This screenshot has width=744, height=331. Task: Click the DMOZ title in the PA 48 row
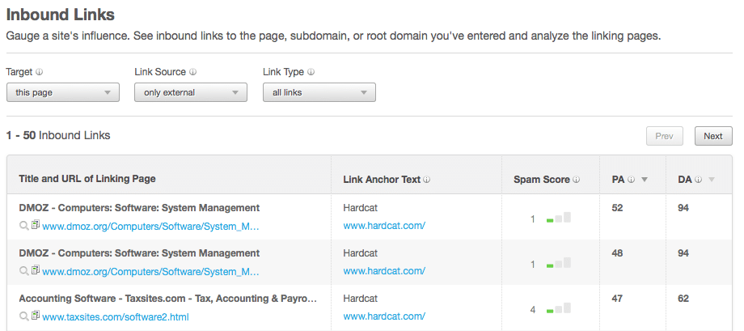point(139,253)
